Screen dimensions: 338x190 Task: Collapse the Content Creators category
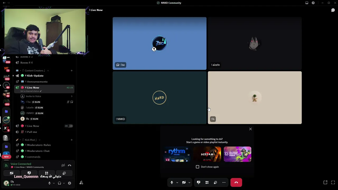35,70
